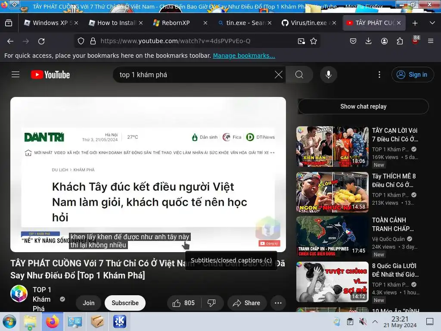Open 8 Quốc Gia LƯỜI ĐẺ thumbnail

pos(332,282)
